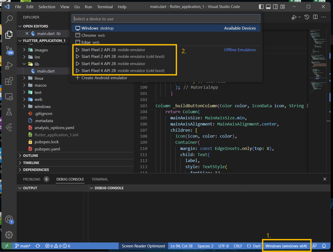Click the Select a device input field
Viewport: 333px width, 252px height.
point(166,19)
